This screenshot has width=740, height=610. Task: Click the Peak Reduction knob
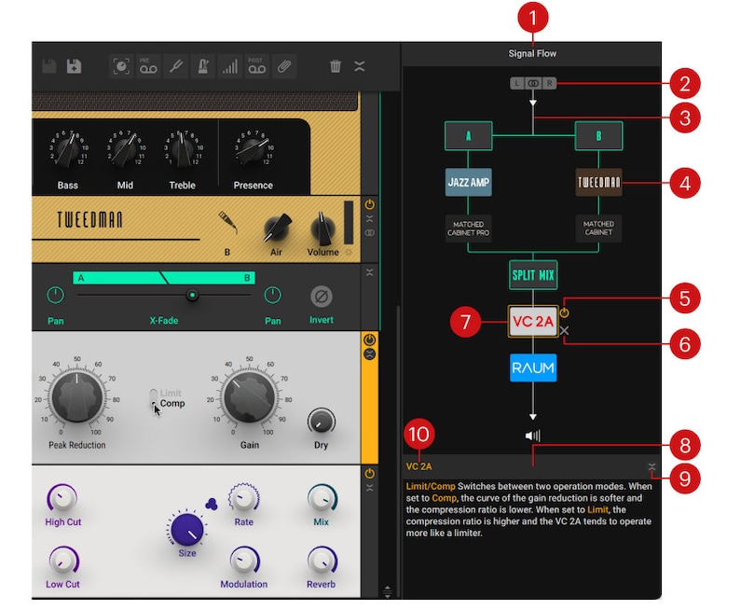tap(77, 397)
